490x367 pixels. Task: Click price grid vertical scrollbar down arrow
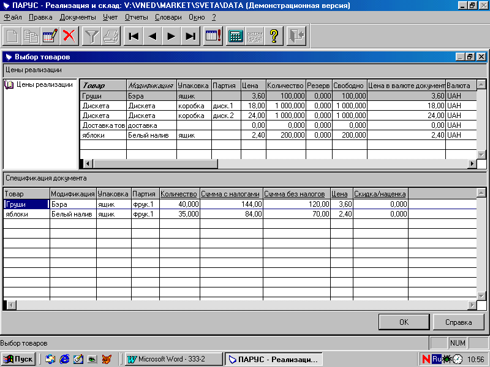pos(481,155)
